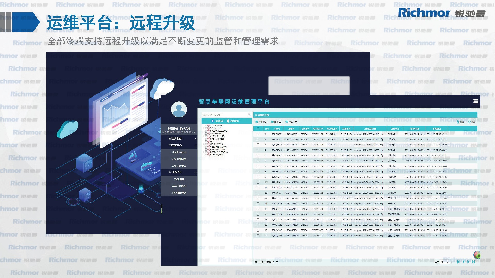Screen dimensions: 495x278
Task: Click upgrade2021062319 4629.cfg file cell in row 4
Action: (368, 150)
